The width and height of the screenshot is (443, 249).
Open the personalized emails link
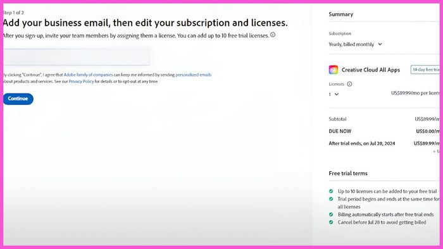tap(193, 75)
